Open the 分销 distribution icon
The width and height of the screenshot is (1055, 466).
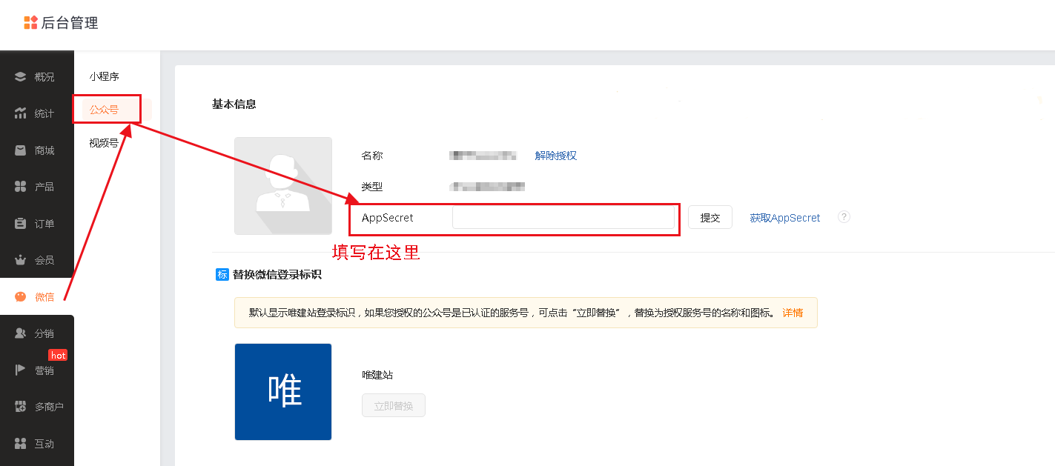pos(21,333)
